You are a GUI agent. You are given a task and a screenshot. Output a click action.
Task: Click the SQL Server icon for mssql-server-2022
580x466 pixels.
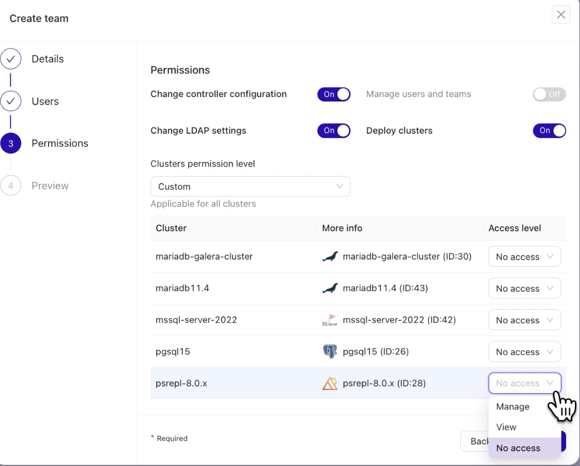(330, 320)
